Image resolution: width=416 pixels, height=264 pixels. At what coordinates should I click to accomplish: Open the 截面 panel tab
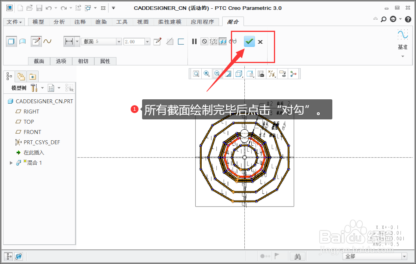(x=39, y=61)
